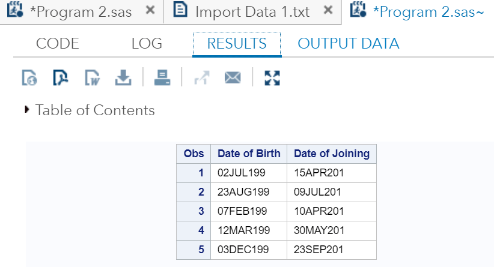Image resolution: width=494 pixels, height=267 pixels.
Task: Click the share arrow icon
Action: coord(202,77)
